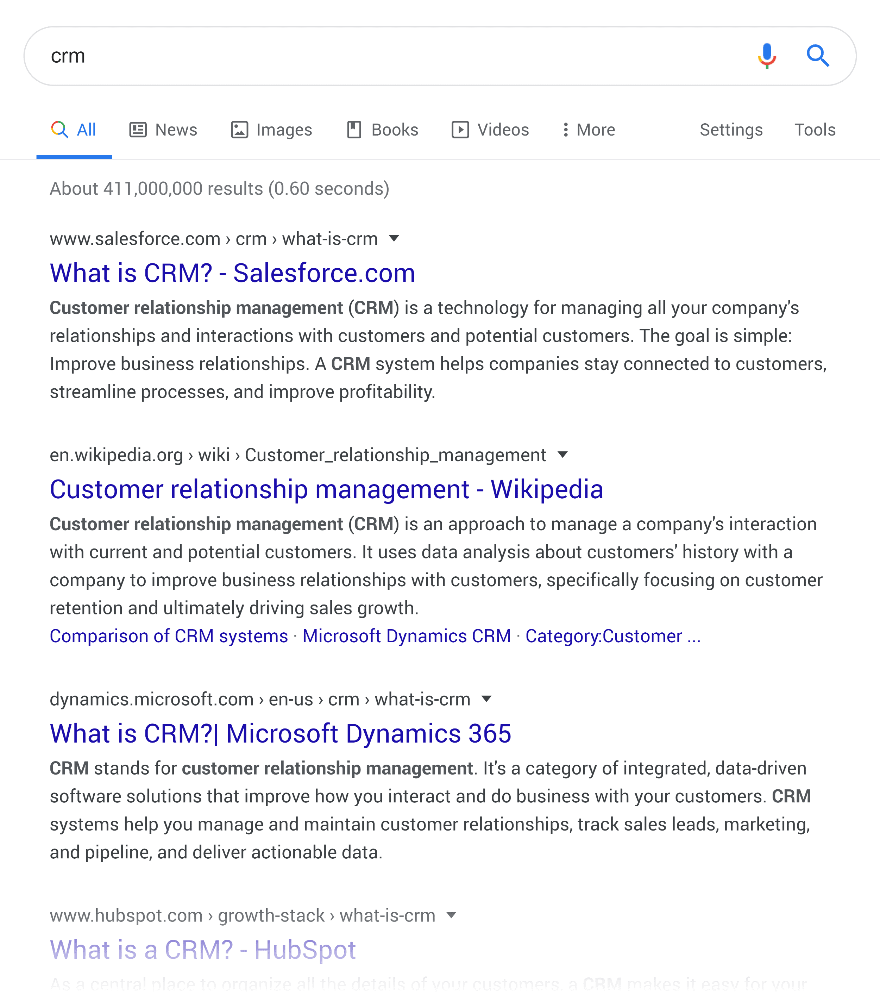This screenshot has height=995, width=880.
Task: Switch to the Books tab
Action: tap(382, 130)
